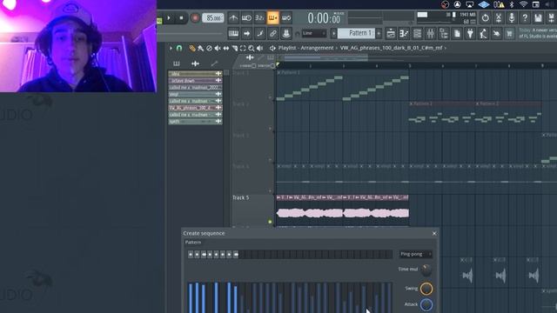Click the Track 5 header name
This screenshot has width=557, height=313.
pyautogui.click(x=241, y=197)
